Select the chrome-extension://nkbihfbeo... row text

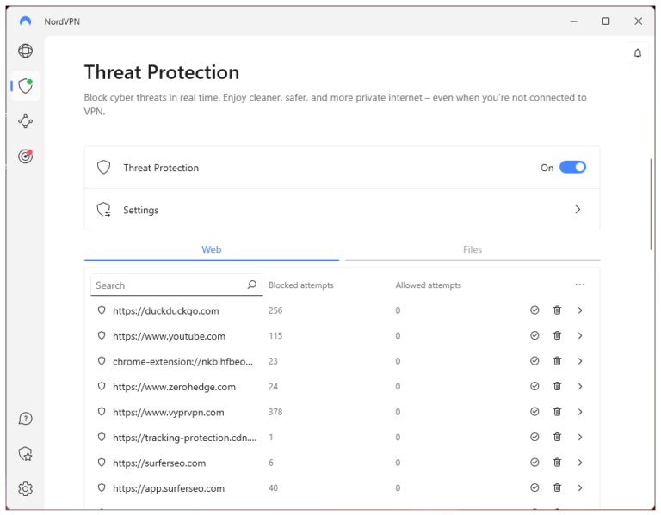click(182, 361)
